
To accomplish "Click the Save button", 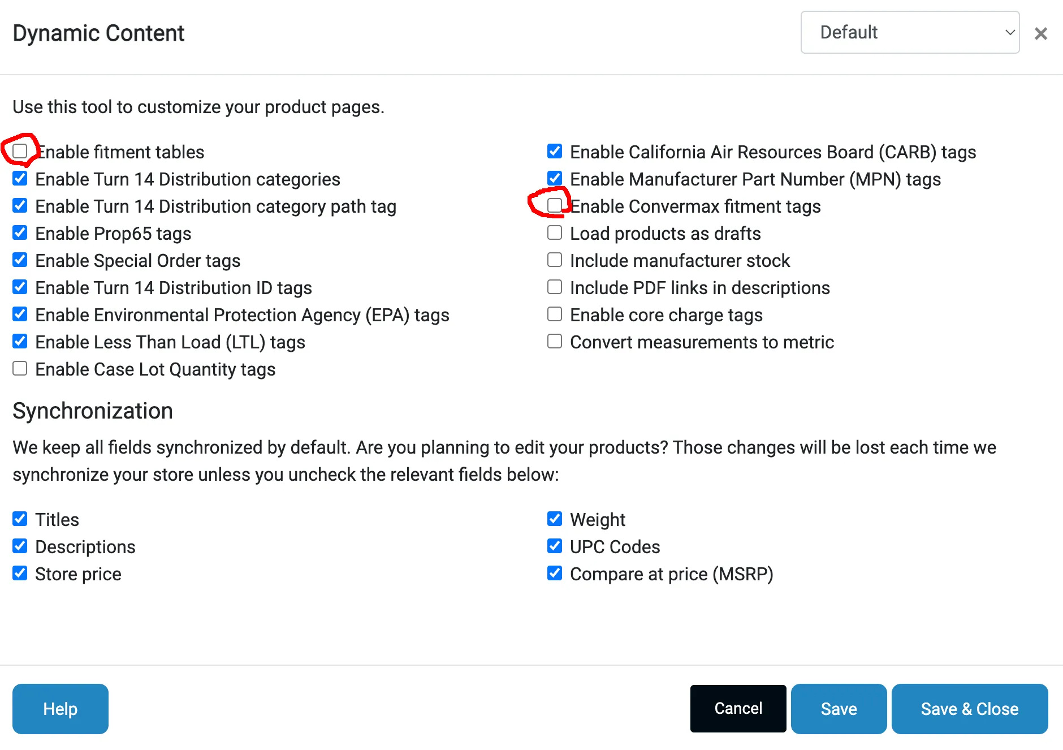I will [839, 709].
